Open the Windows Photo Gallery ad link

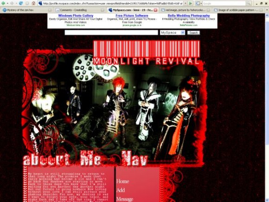coord(76,15)
